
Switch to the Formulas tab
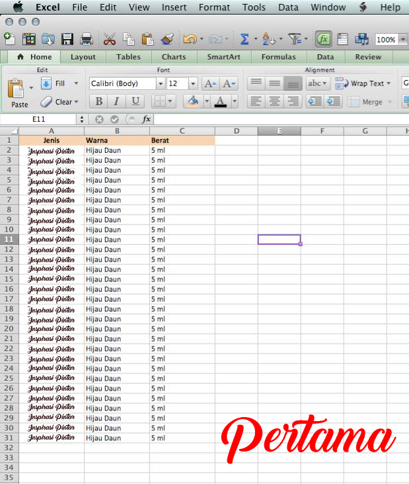tap(278, 57)
